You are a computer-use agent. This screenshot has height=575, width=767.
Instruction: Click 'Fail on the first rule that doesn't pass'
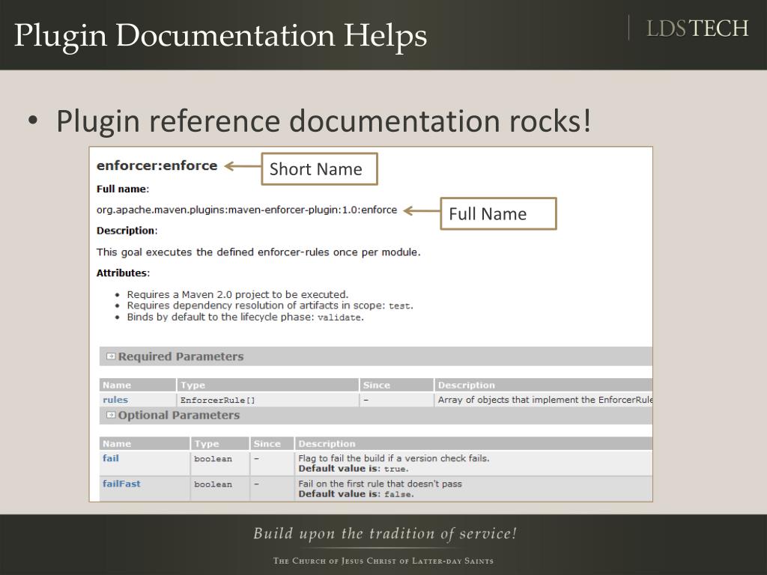380,484
